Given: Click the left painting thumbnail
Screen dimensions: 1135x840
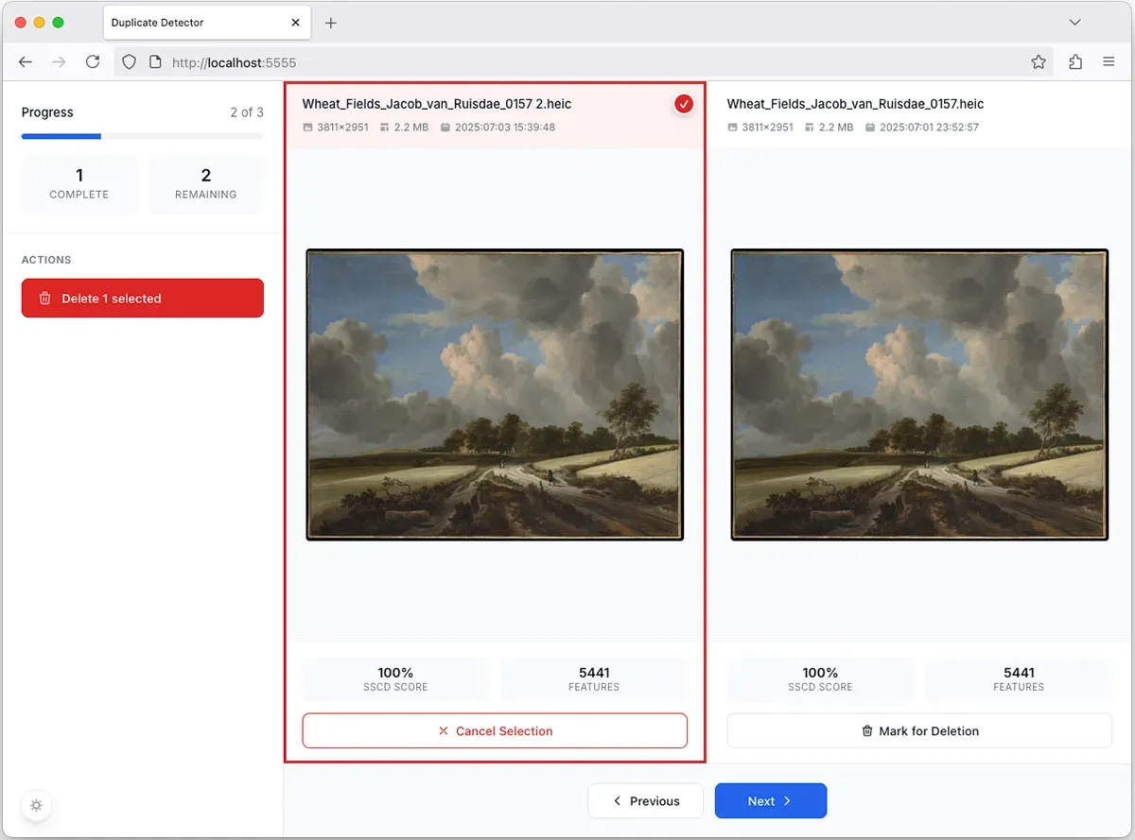Looking at the screenshot, I should [495, 395].
